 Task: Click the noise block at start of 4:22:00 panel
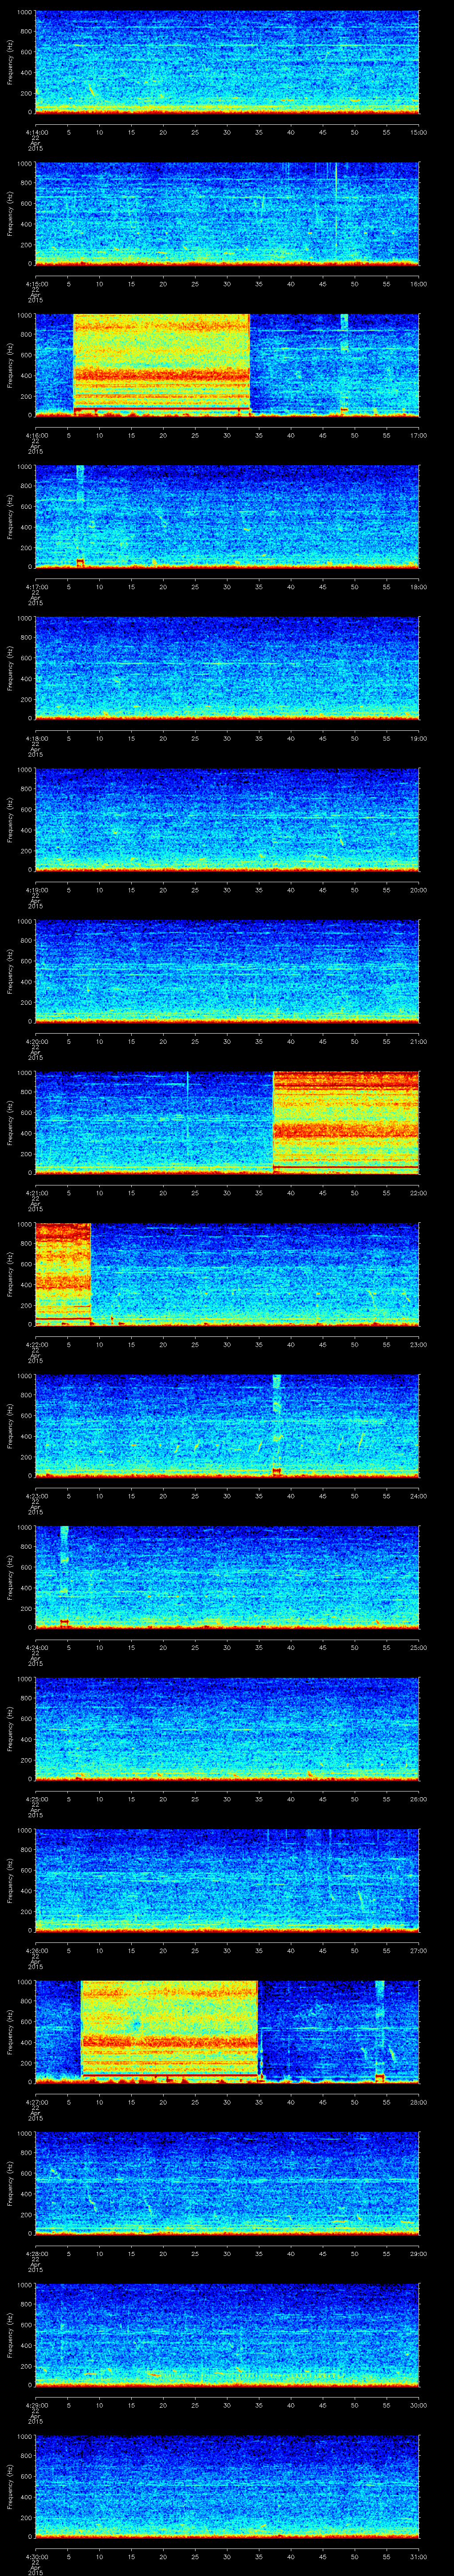63,1273
